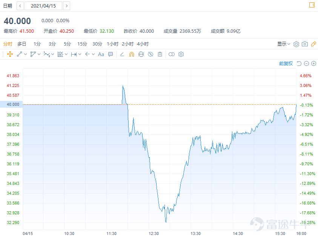318x238 pixels.
Task: Expand the arrow tool dropdown chevron
Action: 93,54
